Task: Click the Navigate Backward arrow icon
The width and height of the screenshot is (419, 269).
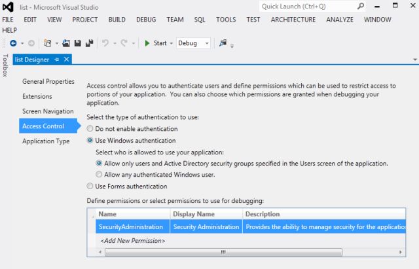Action: [x=12, y=43]
